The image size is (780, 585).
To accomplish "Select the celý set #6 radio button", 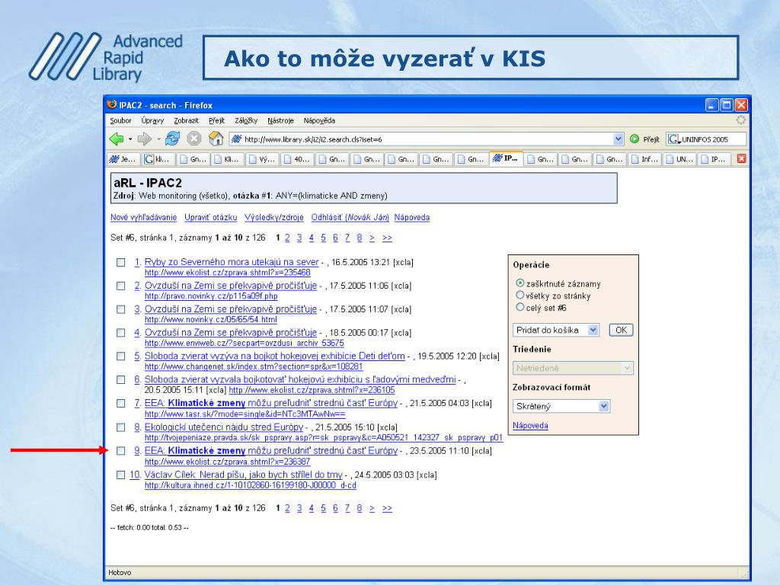I will coord(519,307).
